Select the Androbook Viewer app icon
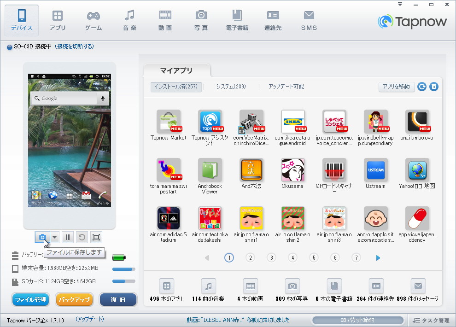This screenshot has height=327, width=456. pyautogui.click(x=210, y=170)
